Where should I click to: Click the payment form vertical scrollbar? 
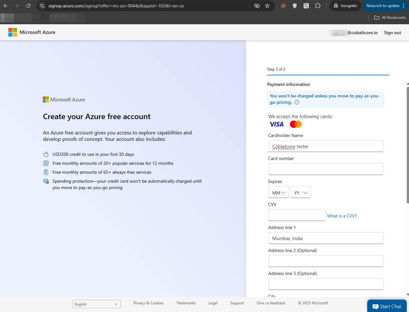[x=408, y=144]
